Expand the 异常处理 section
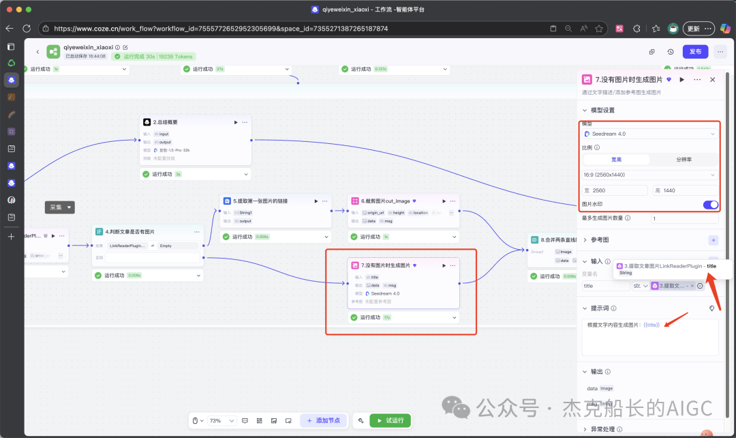Viewport: 736px width, 438px height. [x=585, y=430]
